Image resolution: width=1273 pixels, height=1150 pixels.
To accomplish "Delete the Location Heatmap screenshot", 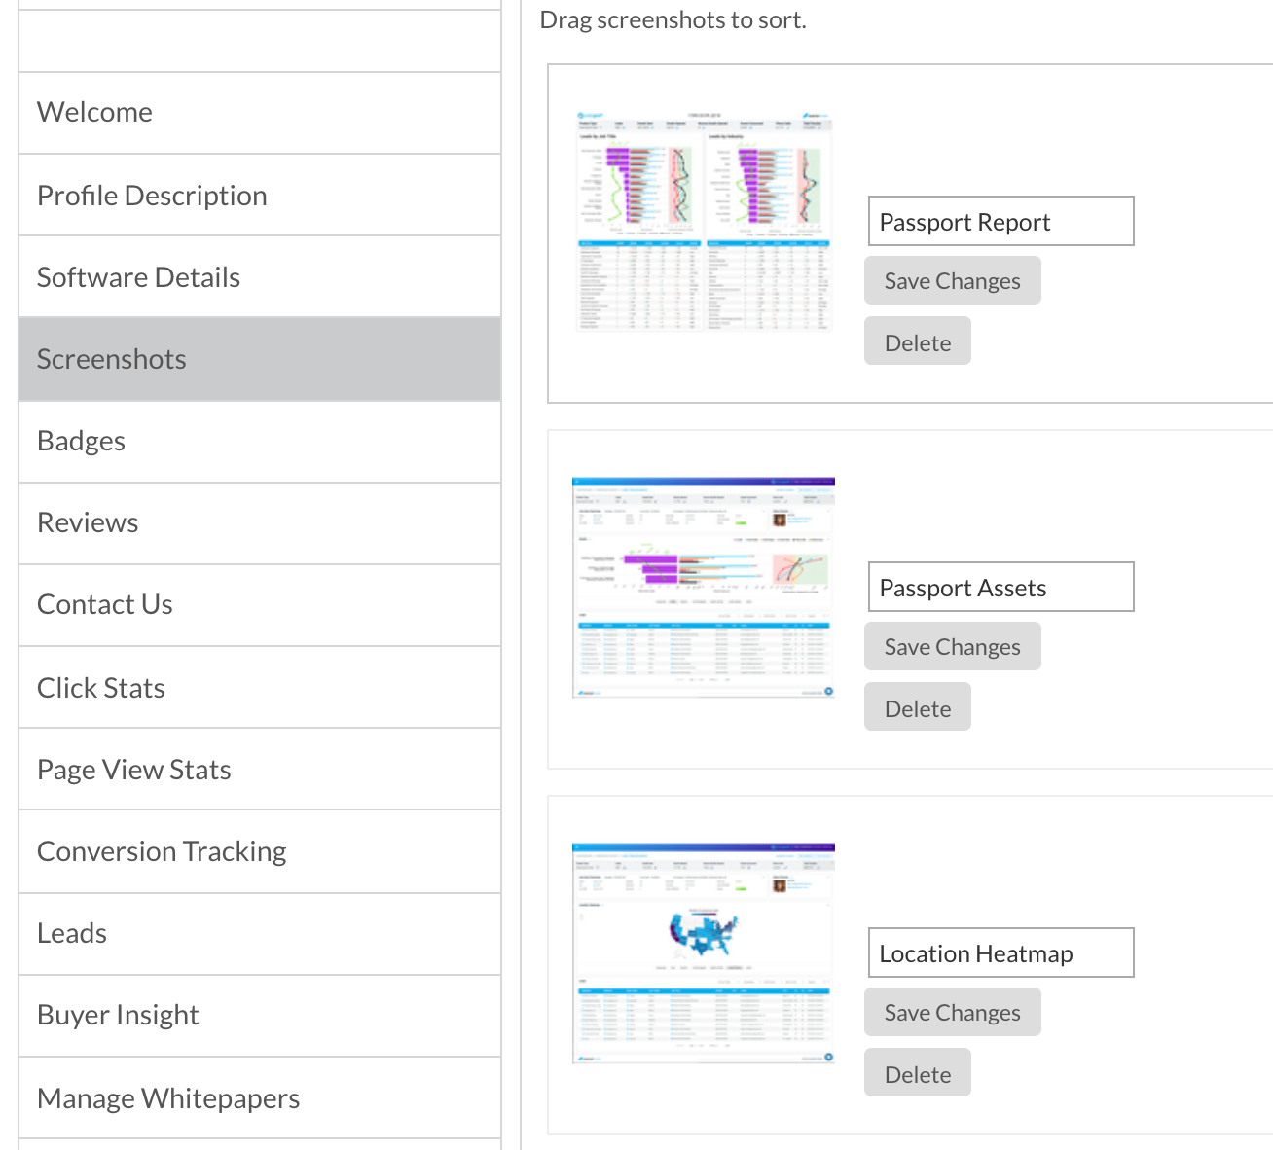I will tap(916, 1072).
